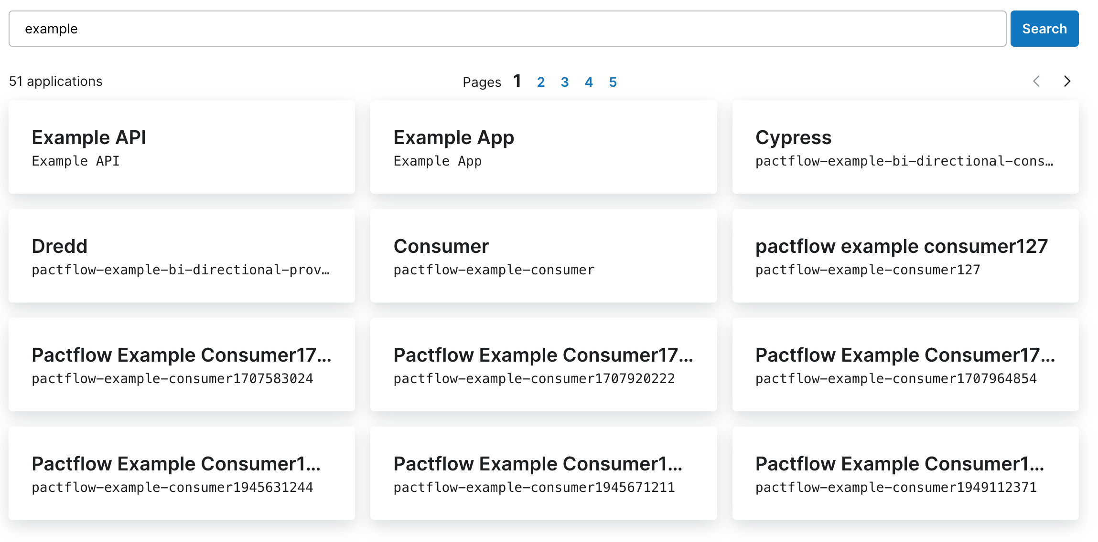Viewport: 1098px width, 542px height.
Task: Focus the search field containing 'example'
Action: (x=507, y=29)
